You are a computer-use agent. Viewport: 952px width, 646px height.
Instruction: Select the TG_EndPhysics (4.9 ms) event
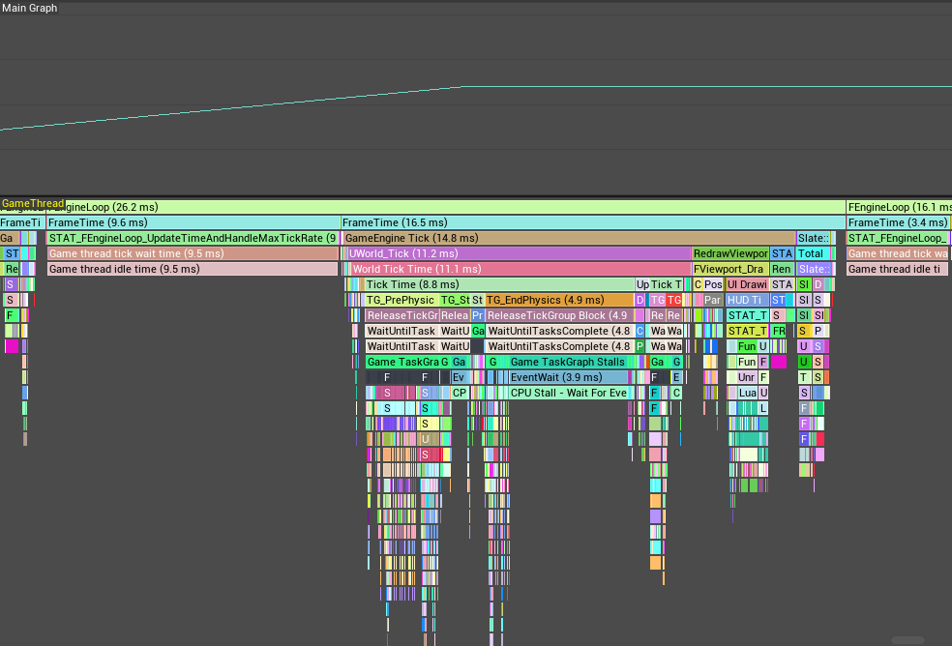(559, 300)
